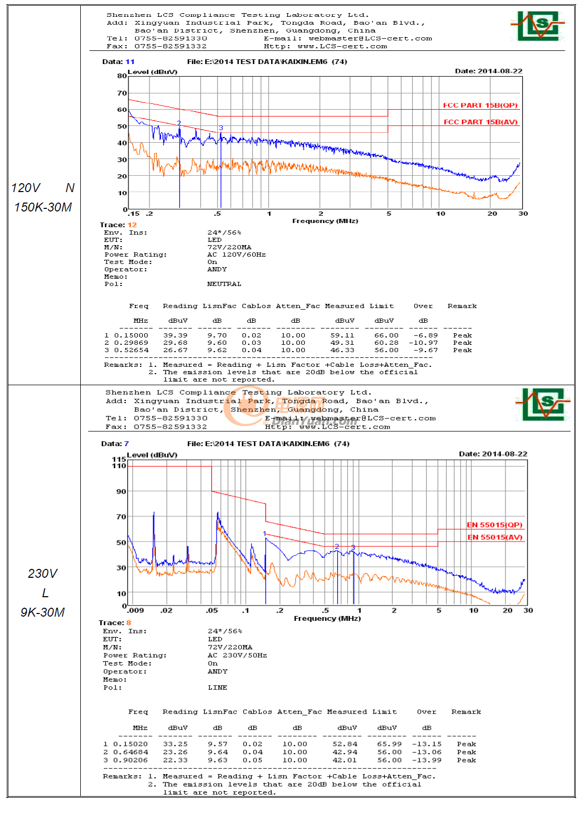Click the 0.15020 frequency cell
This screenshot has height=815, width=581.
131,744
